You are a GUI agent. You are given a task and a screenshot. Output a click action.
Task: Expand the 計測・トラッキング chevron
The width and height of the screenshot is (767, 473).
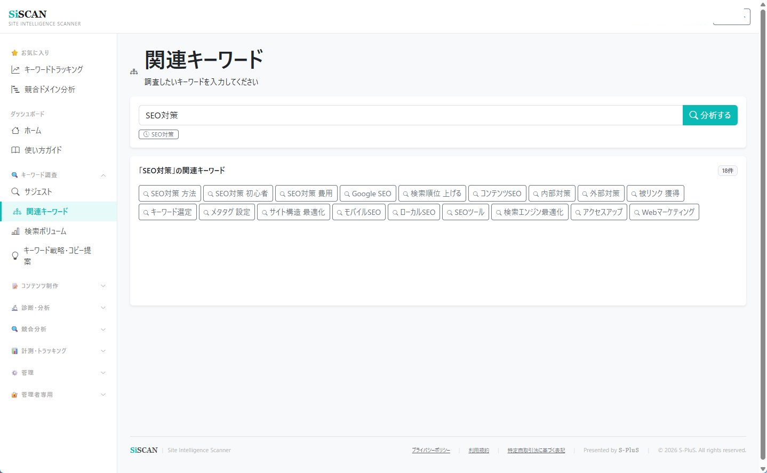point(103,351)
